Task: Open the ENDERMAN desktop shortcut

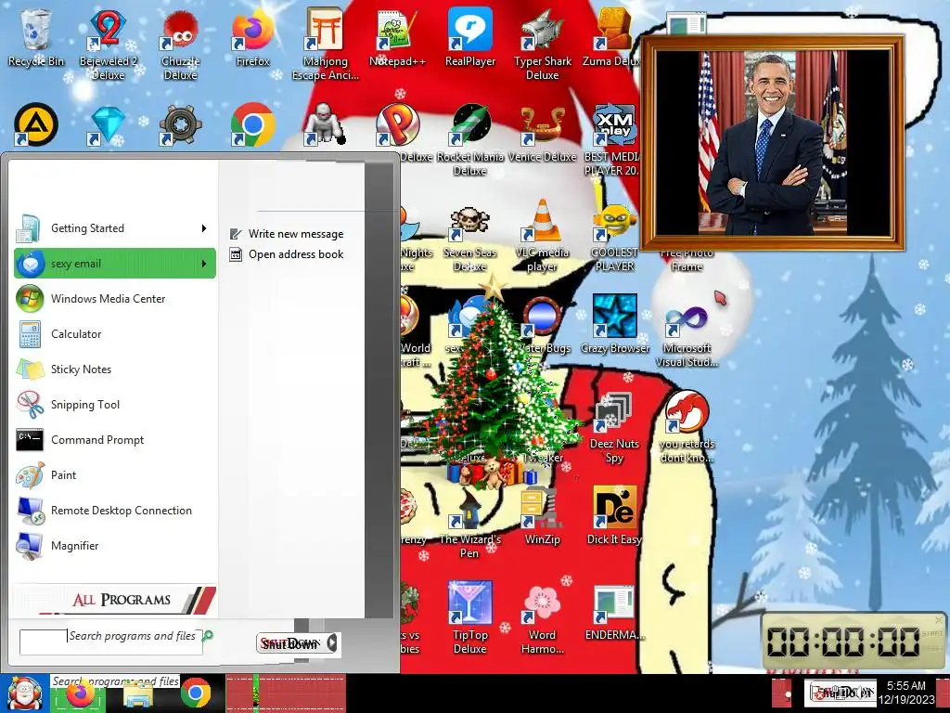Action: coord(614,613)
